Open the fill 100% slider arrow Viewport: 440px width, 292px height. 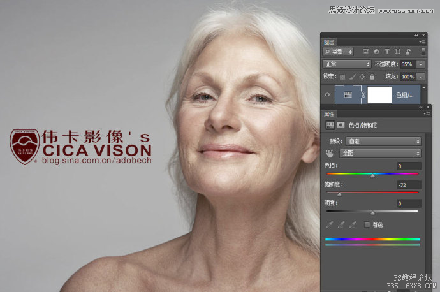pos(421,77)
